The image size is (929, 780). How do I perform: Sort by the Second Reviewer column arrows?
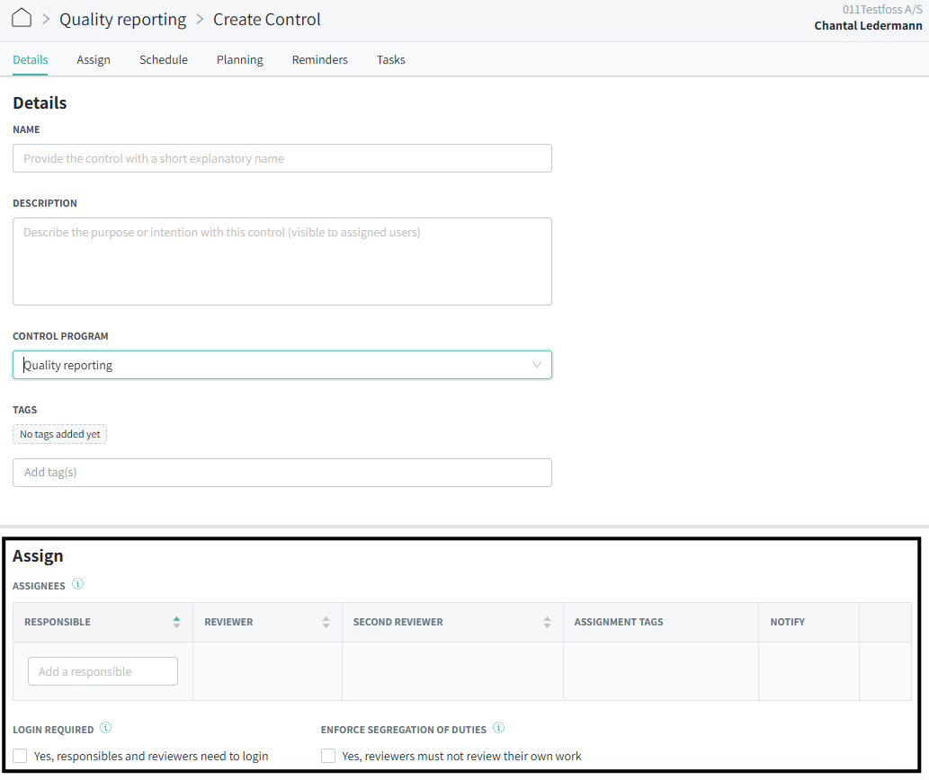coord(547,622)
